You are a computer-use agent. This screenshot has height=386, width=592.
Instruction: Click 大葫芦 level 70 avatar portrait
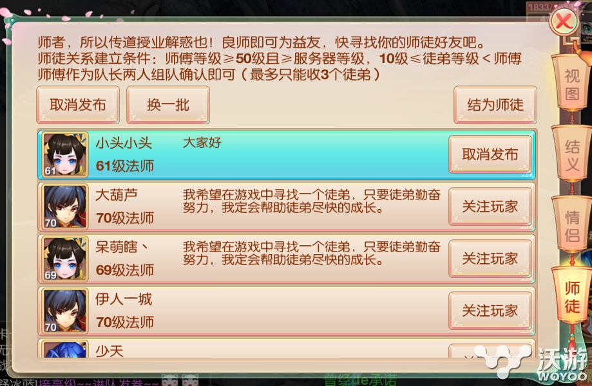pos(65,207)
